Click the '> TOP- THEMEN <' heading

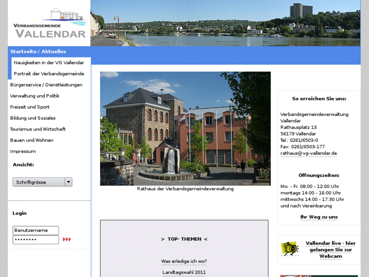pyautogui.click(x=184, y=239)
